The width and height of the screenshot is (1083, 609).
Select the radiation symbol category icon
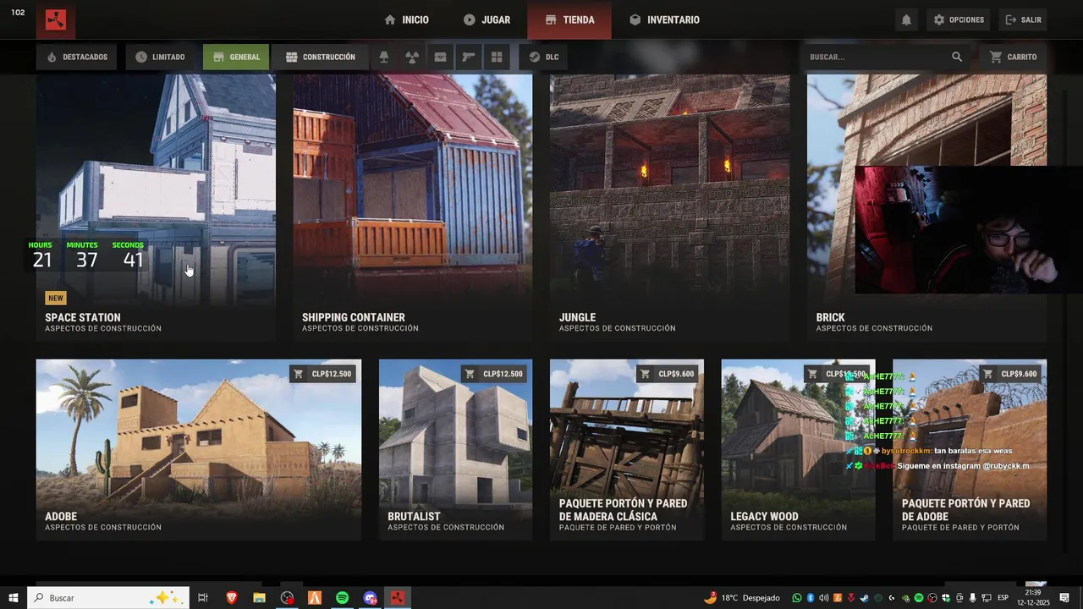click(412, 57)
